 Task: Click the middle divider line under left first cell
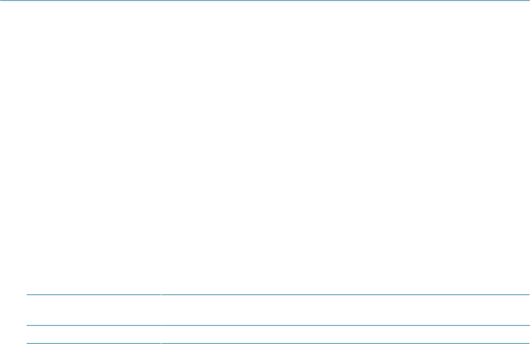tap(93, 325)
